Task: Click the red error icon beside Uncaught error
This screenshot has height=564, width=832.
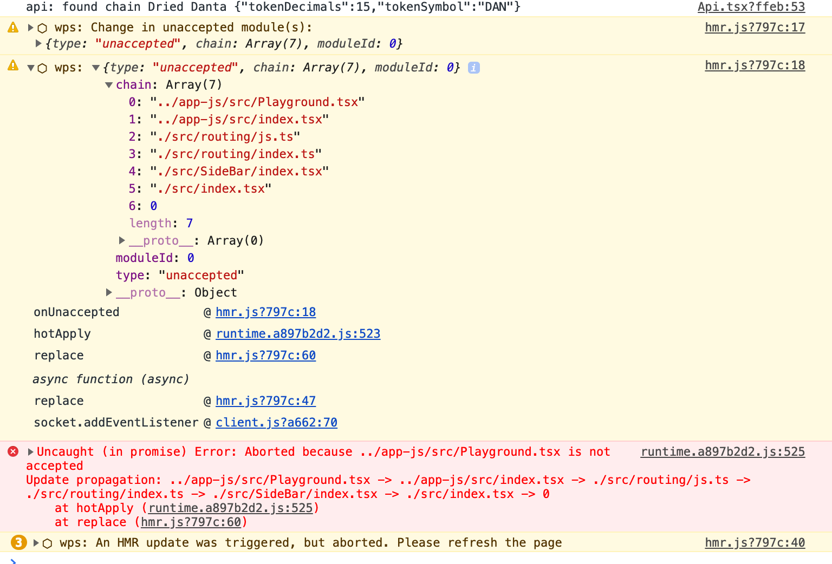Action: (x=13, y=451)
